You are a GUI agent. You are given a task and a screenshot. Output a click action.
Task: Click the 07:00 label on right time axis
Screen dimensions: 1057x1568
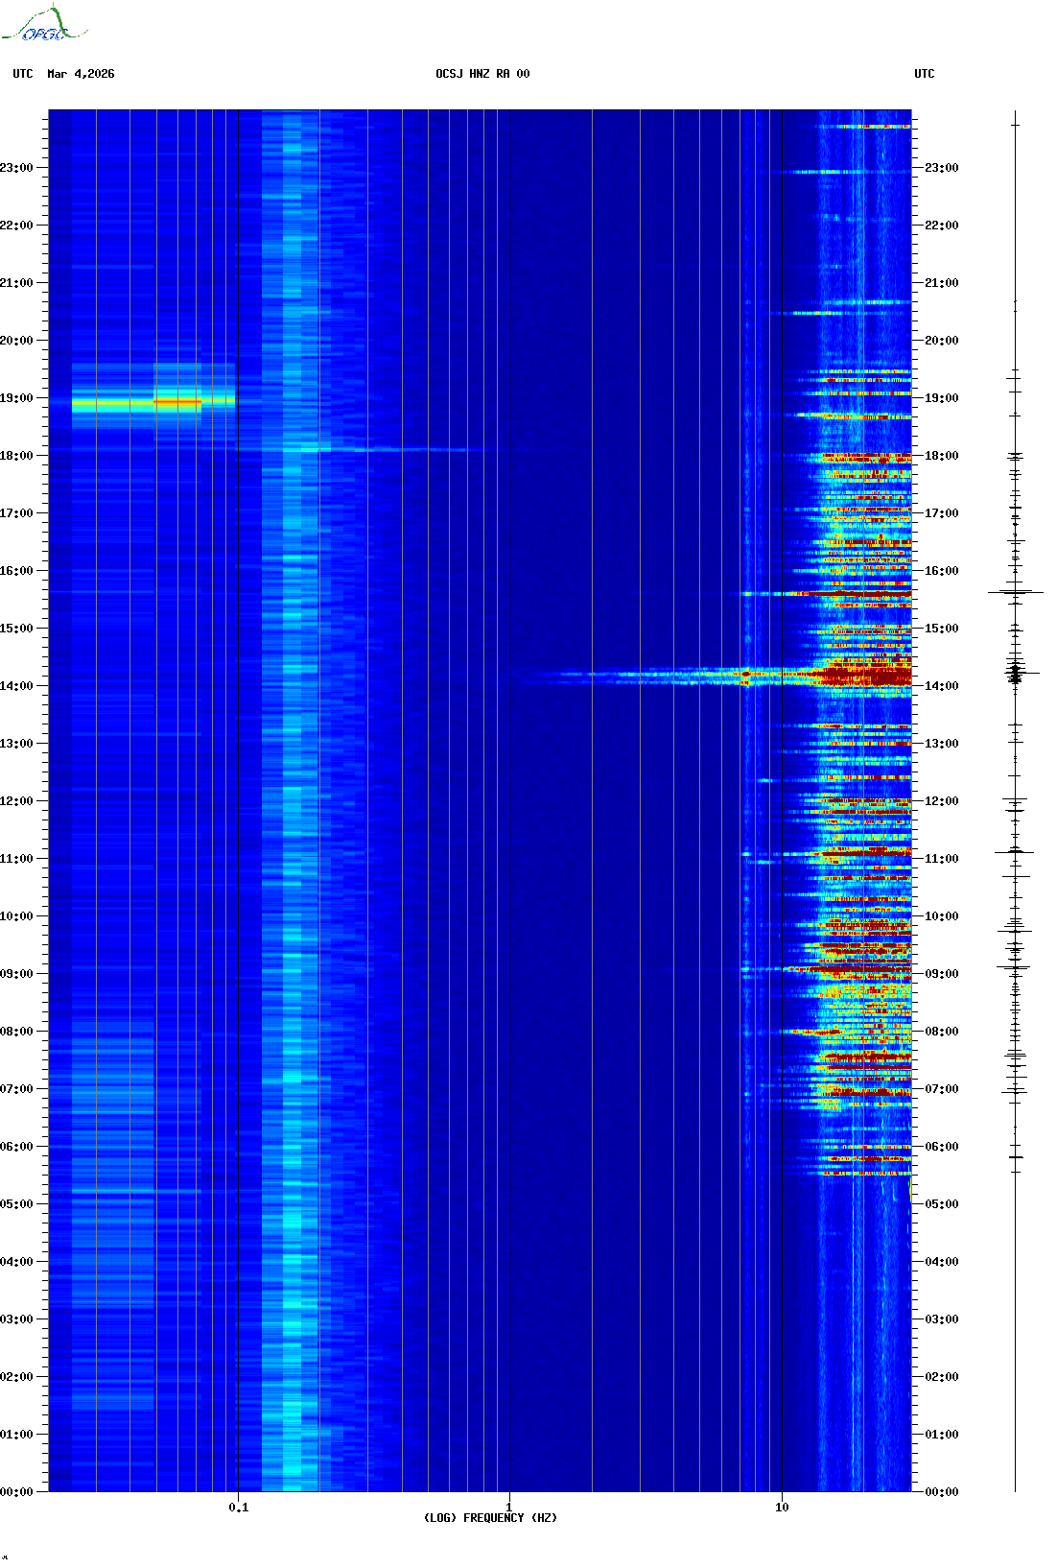(942, 1089)
